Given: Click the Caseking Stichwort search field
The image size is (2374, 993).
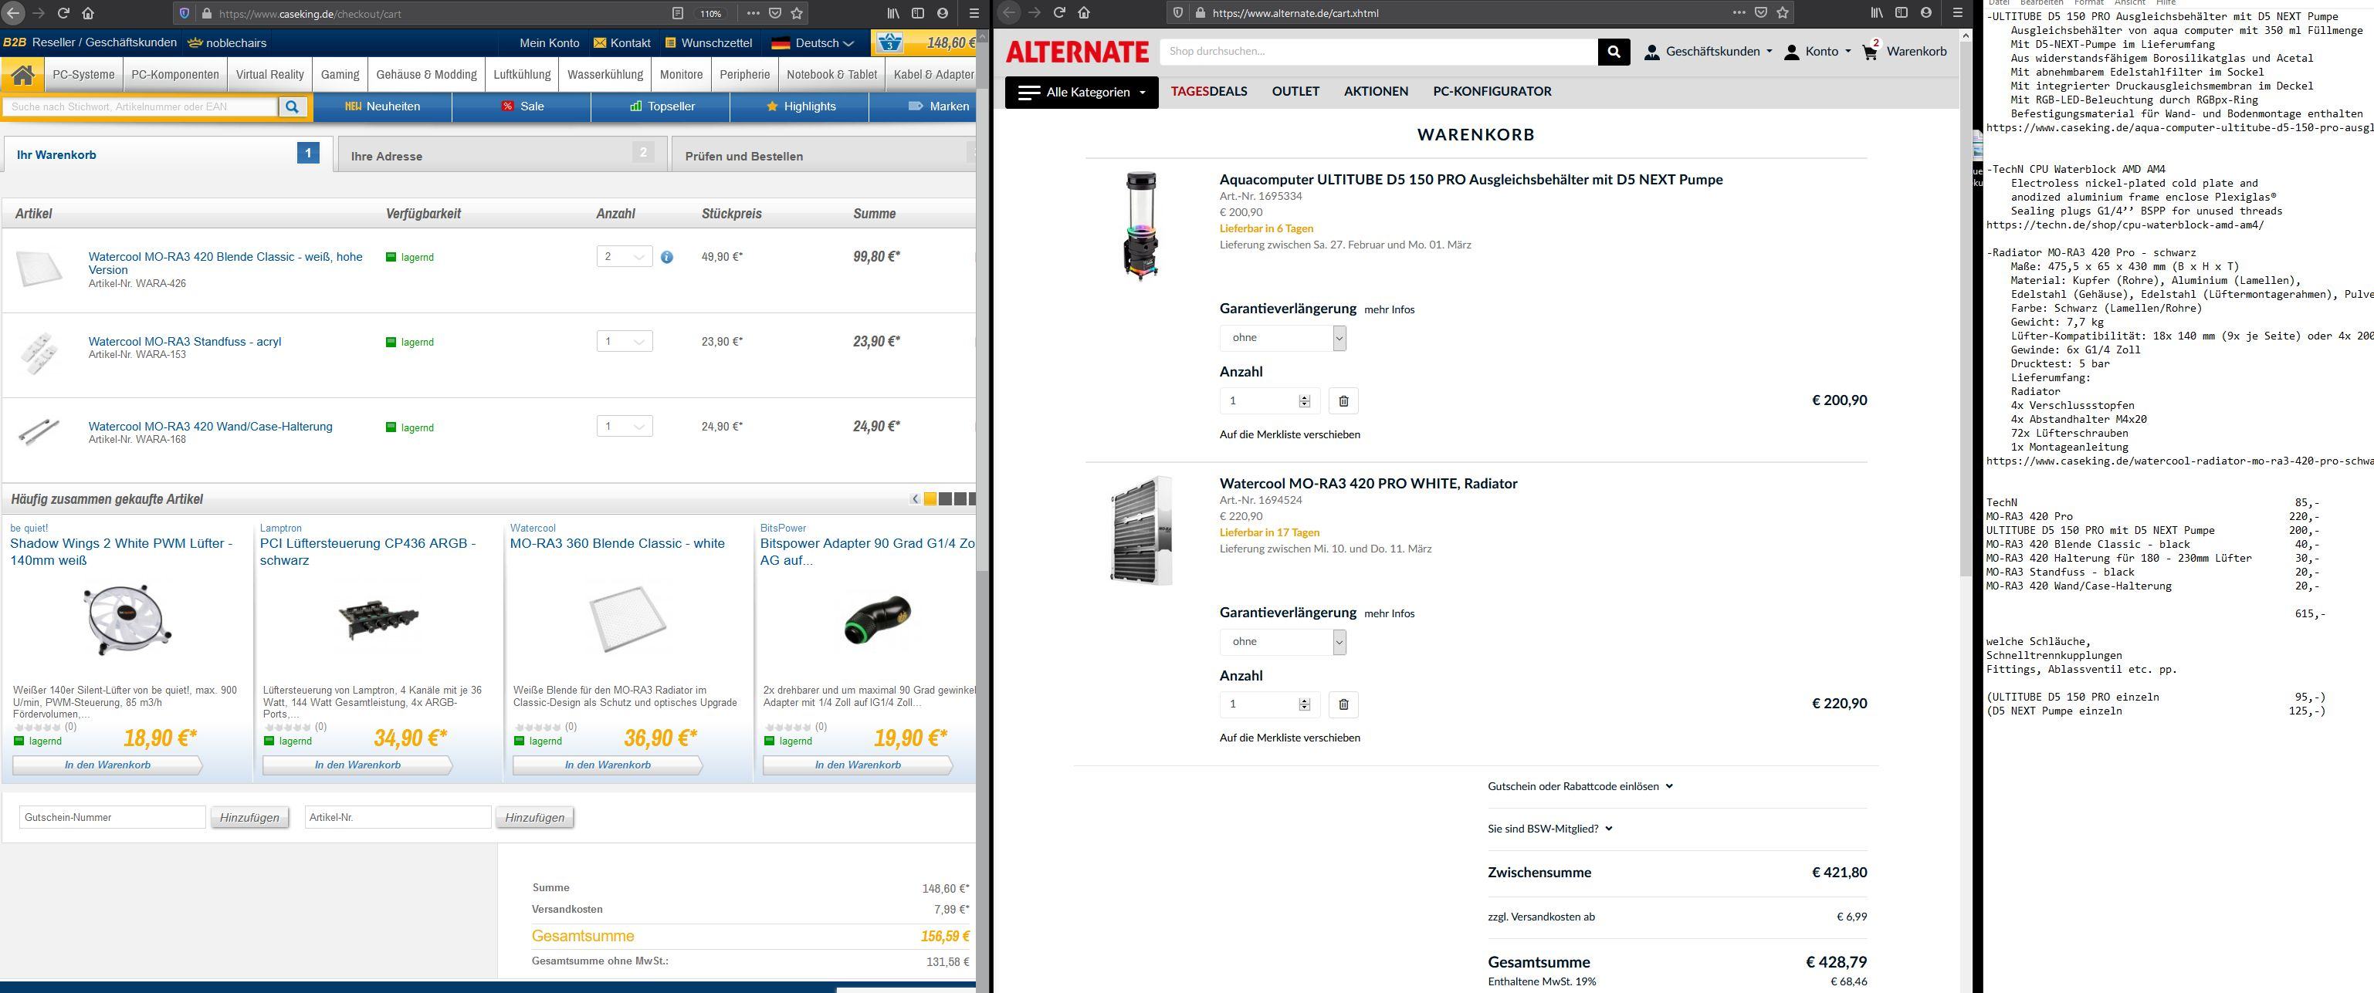Looking at the screenshot, I should (x=140, y=106).
